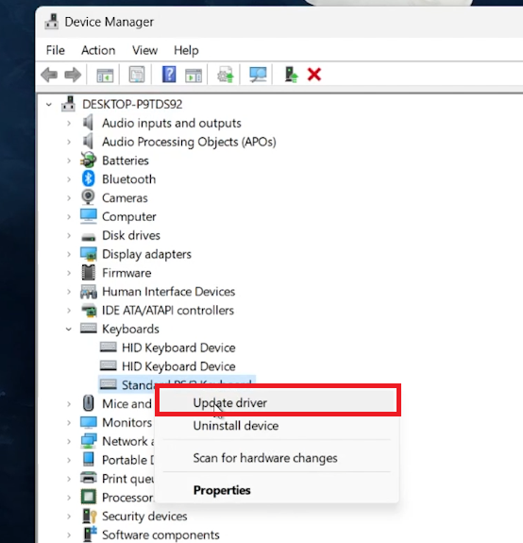
Task: Choose Scan for hardware changes entry
Action: click(x=277, y=458)
